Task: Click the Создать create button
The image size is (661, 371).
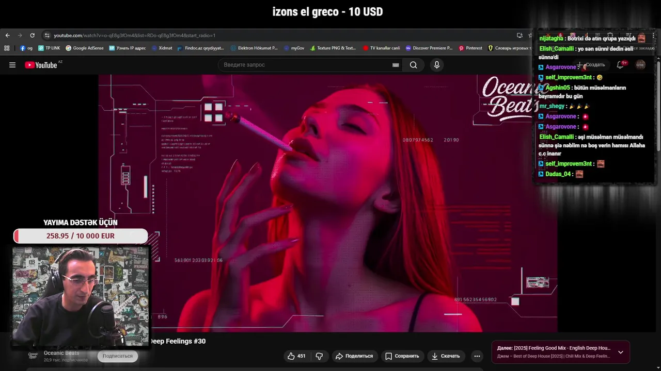Action: click(x=592, y=65)
